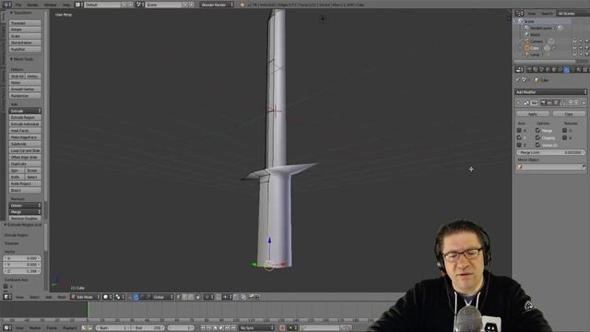The image size is (590, 332).
Task: Toggle the mirror Y axis checkbox
Action: coord(519,137)
